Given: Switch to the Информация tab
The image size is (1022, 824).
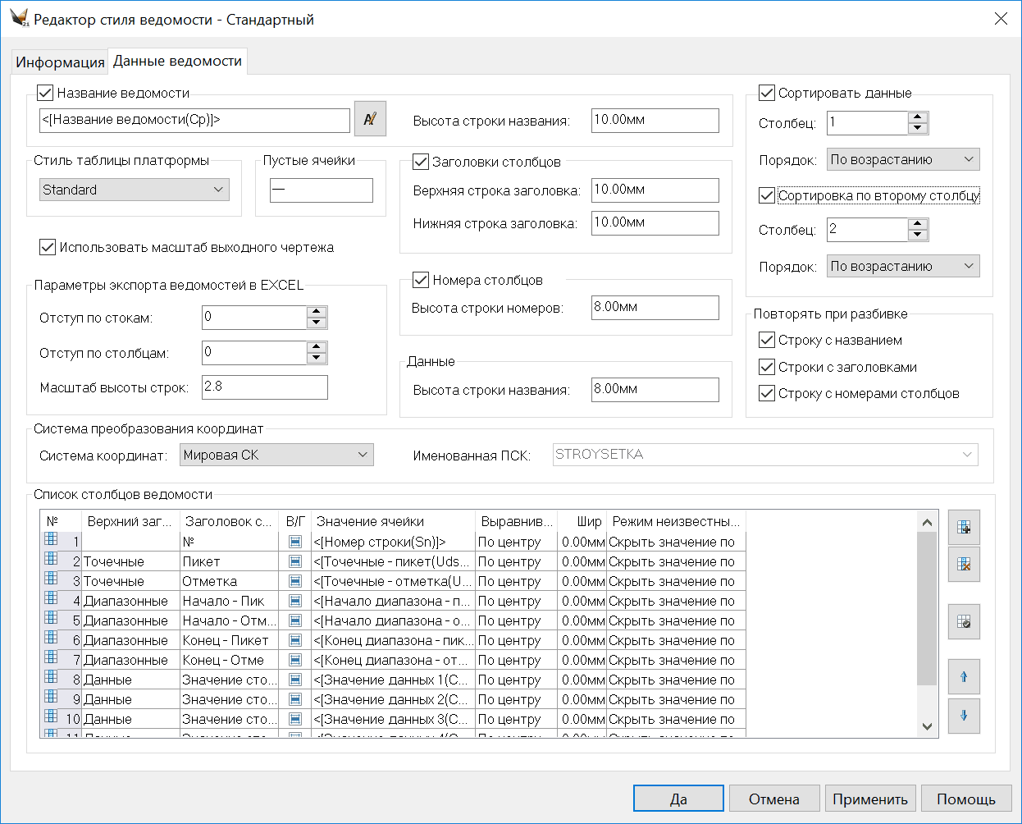Looking at the screenshot, I should point(60,62).
